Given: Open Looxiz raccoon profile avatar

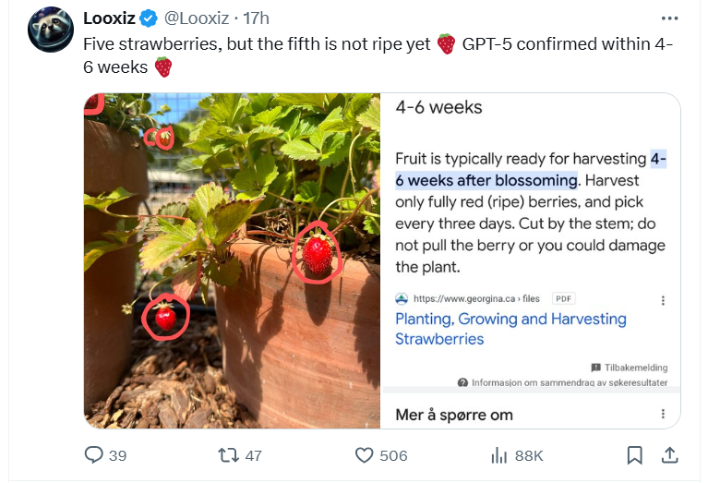Looking at the screenshot, I should 51,30.
